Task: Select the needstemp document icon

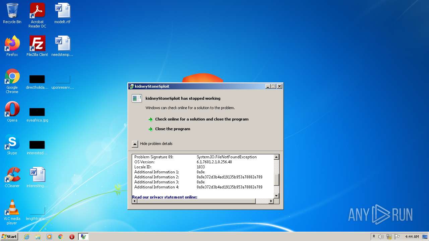Action: (x=62, y=46)
